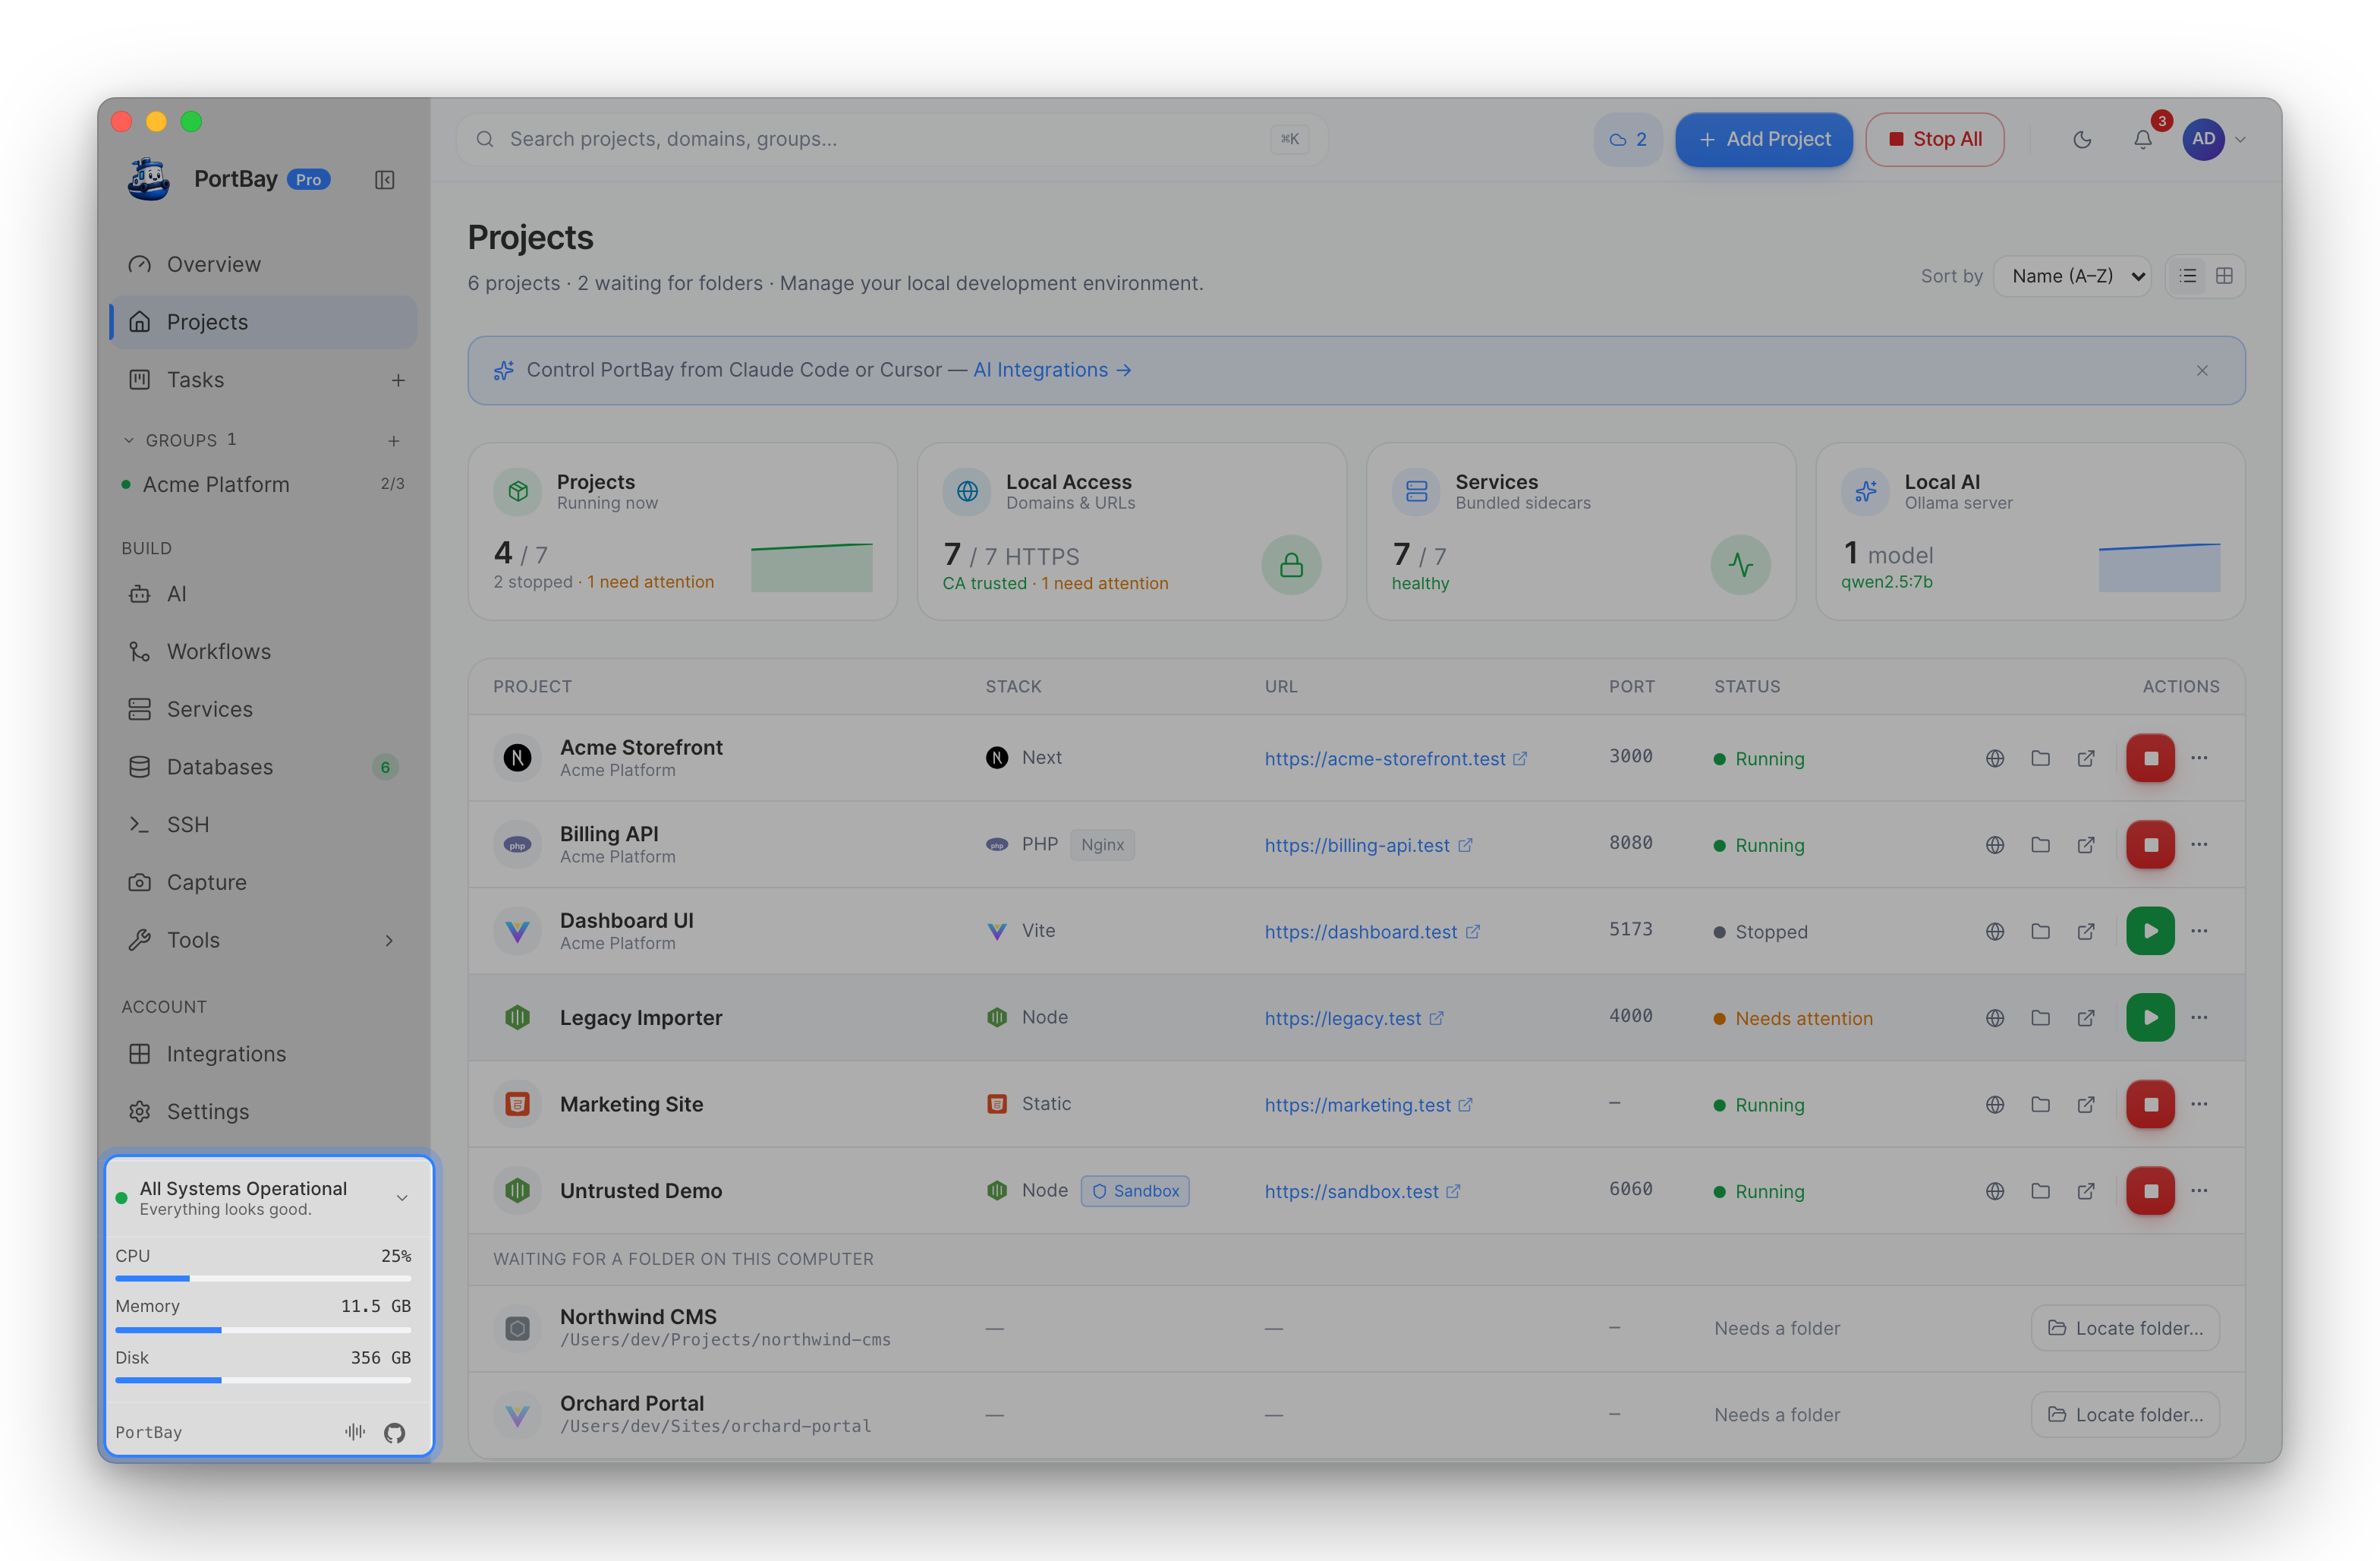Open Workflows in sidebar

263,651
